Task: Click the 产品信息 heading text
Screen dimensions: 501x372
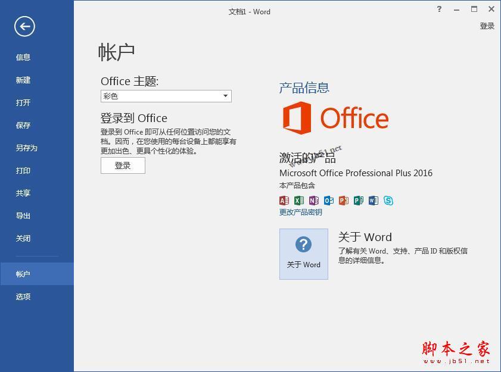Action: click(304, 88)
